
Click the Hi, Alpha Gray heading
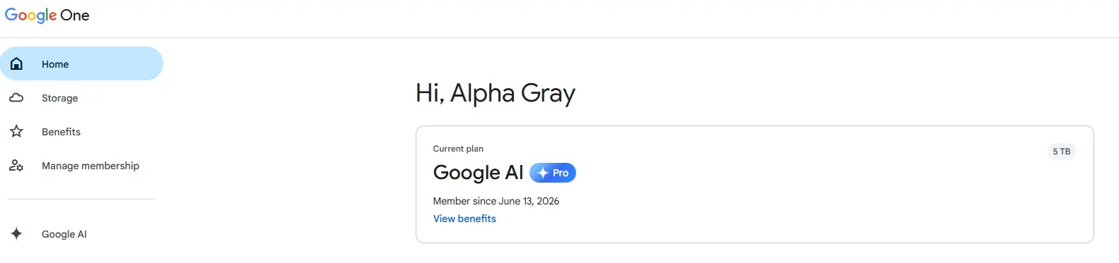pyautogui.click(x=496, y=93)
